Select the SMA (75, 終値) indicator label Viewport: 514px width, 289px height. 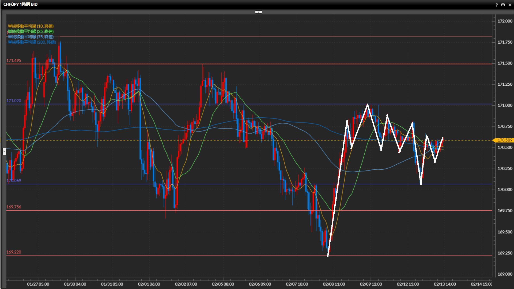pyautogui.click(x=31, y=37)
